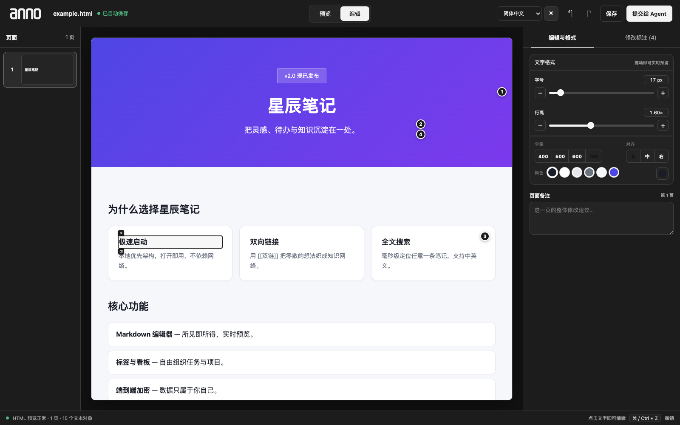Switch to 编辑 mode
680x425 pixels.
point(355,14)
